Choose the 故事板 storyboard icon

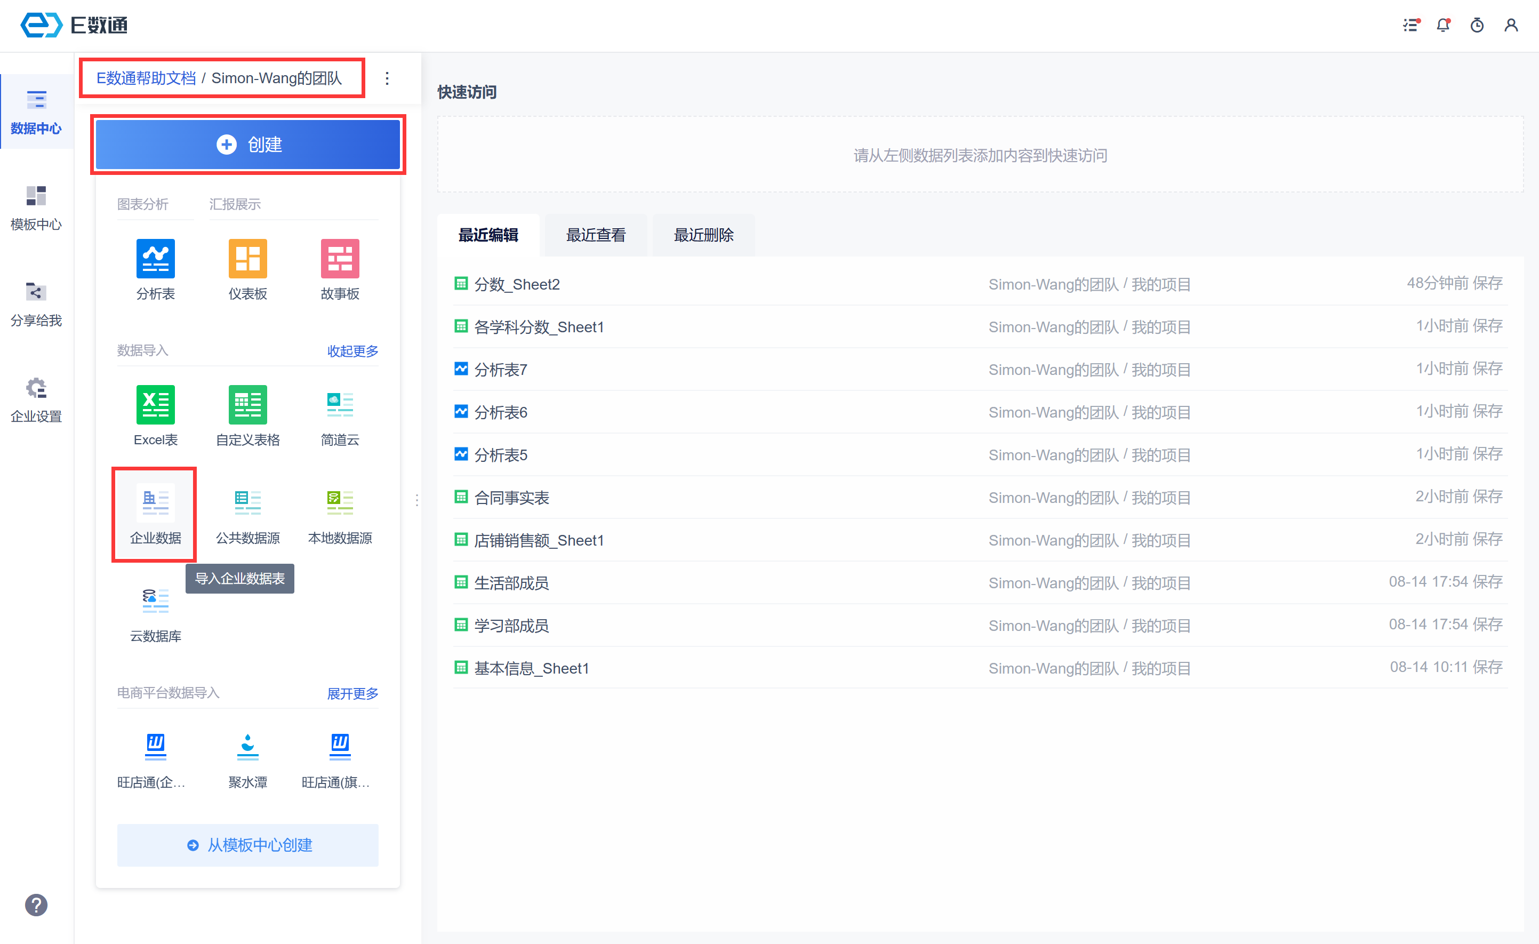340,259
